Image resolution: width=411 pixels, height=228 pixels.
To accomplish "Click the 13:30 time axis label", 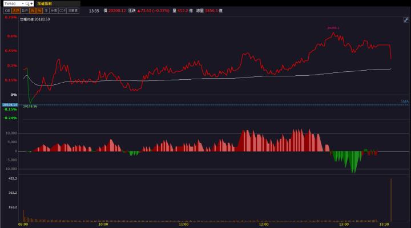I will 384,225.
